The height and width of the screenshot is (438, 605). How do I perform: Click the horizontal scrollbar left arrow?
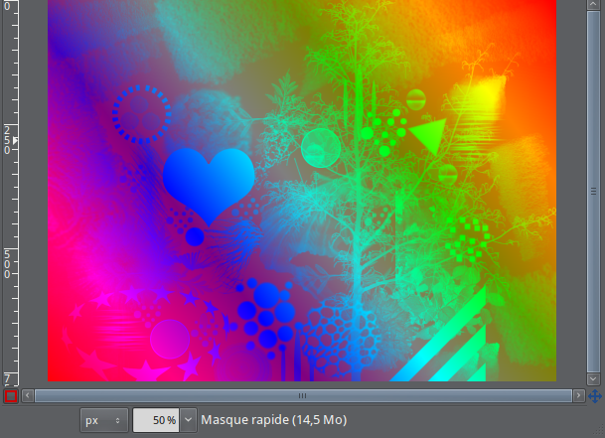tap(27, 396)
